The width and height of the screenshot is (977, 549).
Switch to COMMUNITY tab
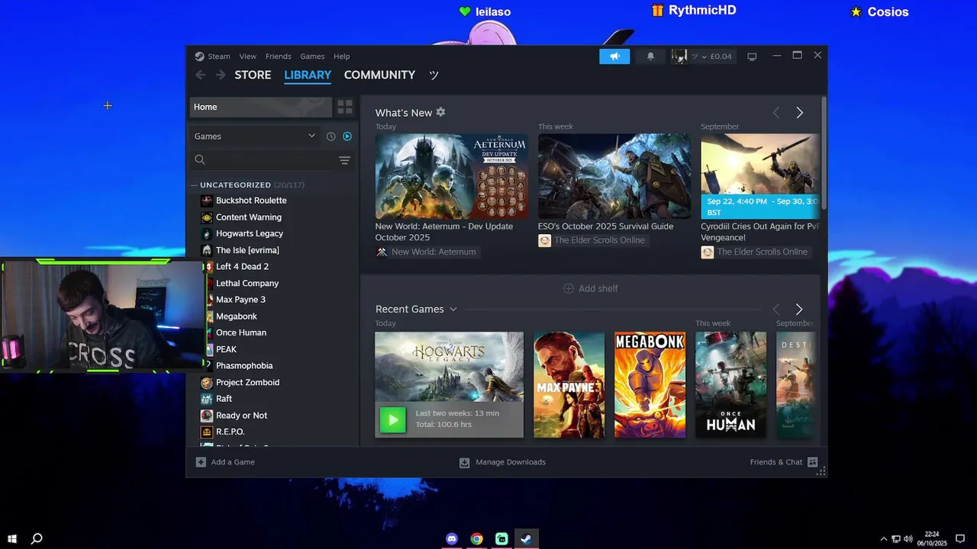[x=379, y=75]
